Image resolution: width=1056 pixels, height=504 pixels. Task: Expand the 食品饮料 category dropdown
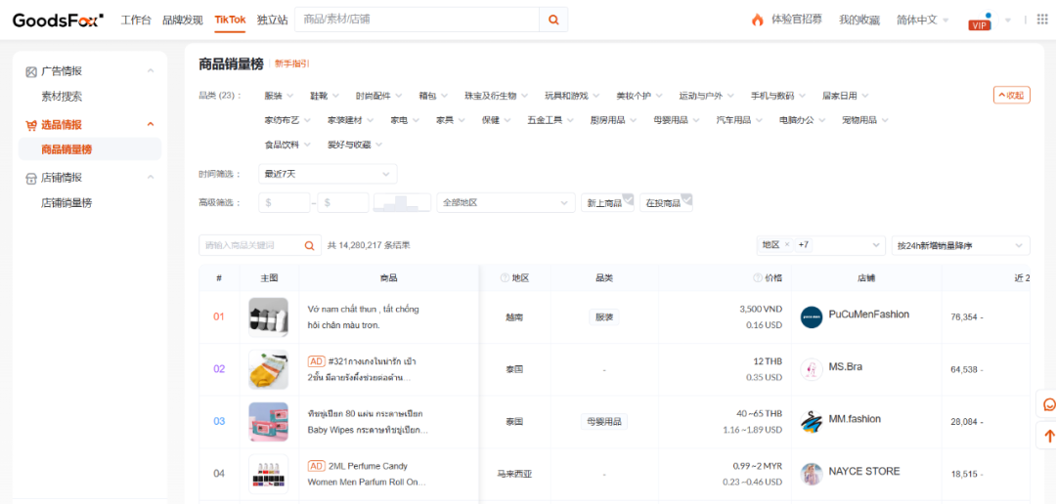tap(287, 145)
